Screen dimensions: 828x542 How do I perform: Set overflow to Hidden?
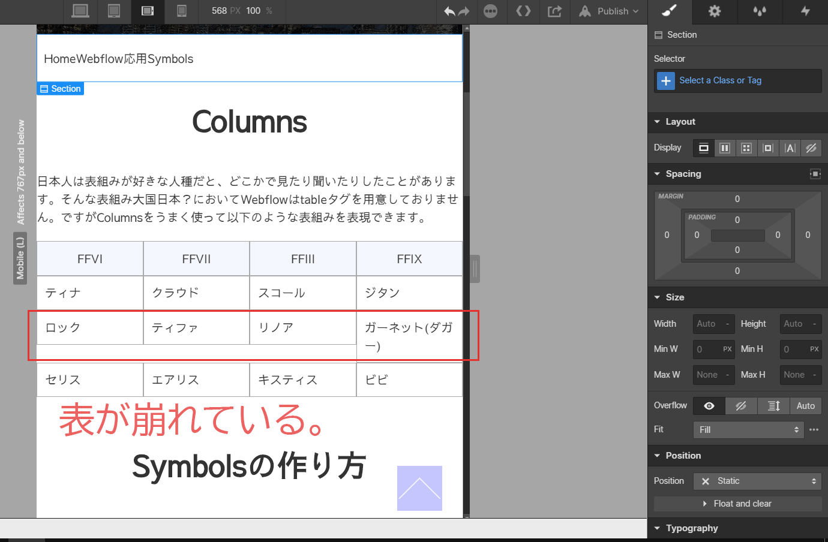pos(742,406)
